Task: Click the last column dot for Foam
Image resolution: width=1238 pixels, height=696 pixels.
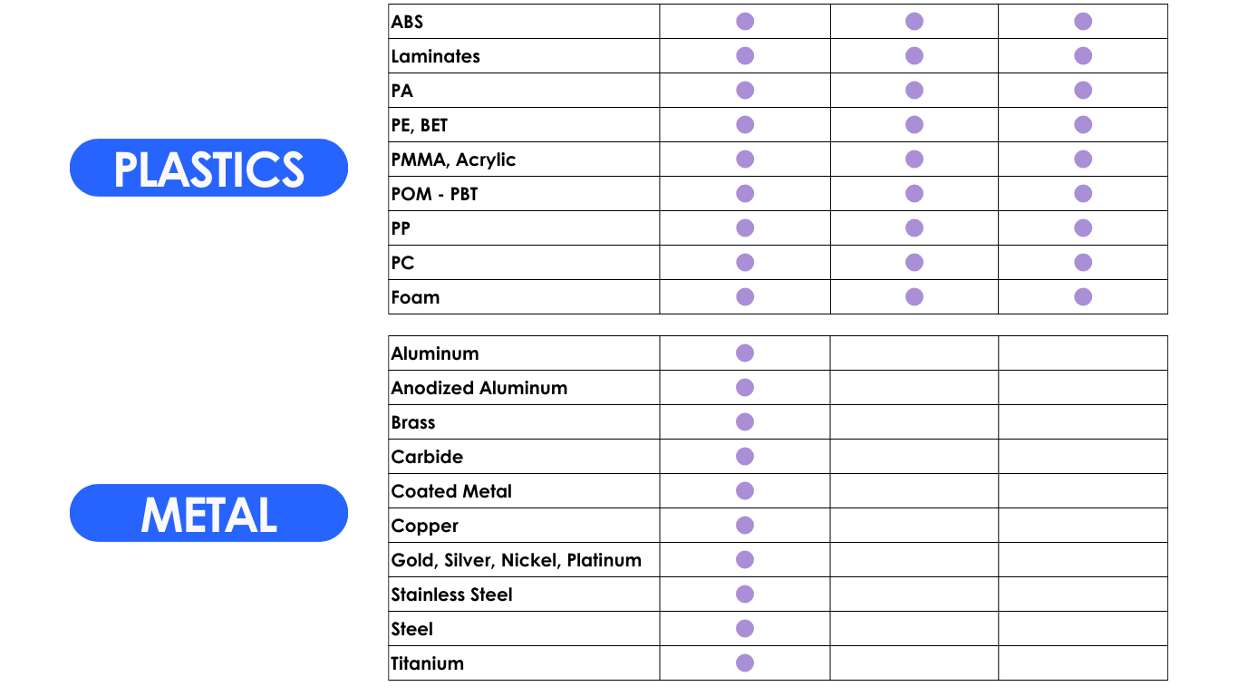Action: [1083, 297]
